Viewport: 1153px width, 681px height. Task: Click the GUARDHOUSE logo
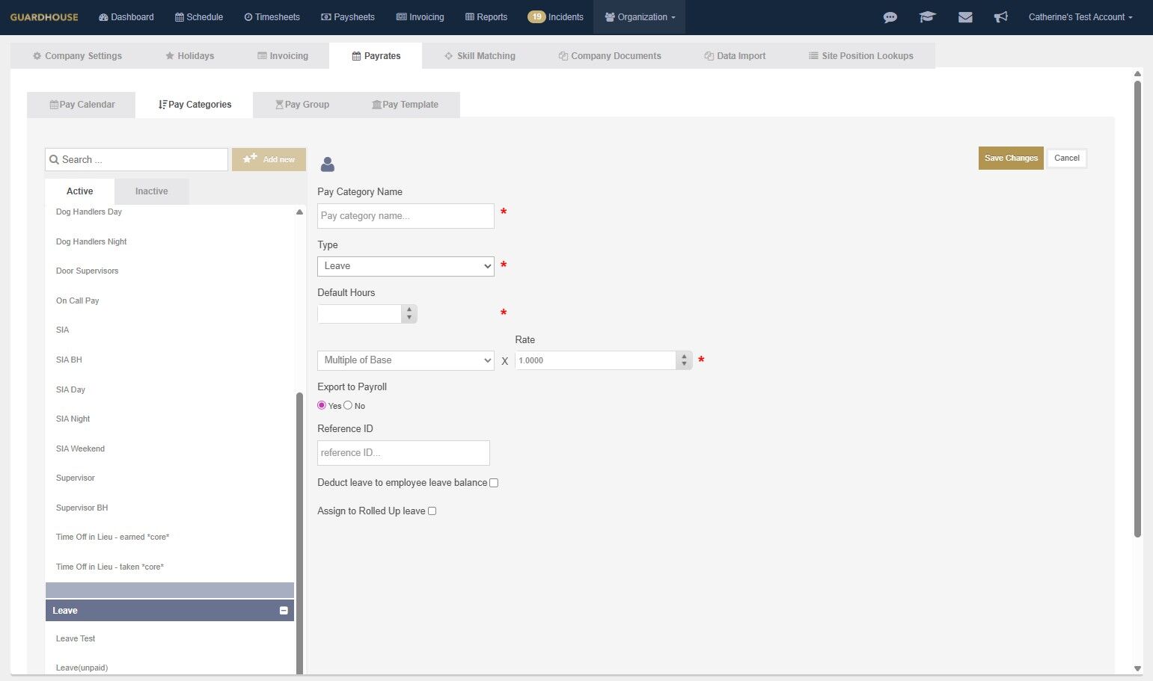(x=44, y=17)
